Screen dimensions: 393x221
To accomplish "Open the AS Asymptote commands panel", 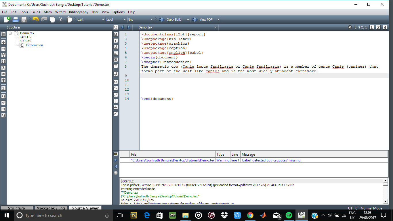I will pyautogui.click(x=3, y=115).
